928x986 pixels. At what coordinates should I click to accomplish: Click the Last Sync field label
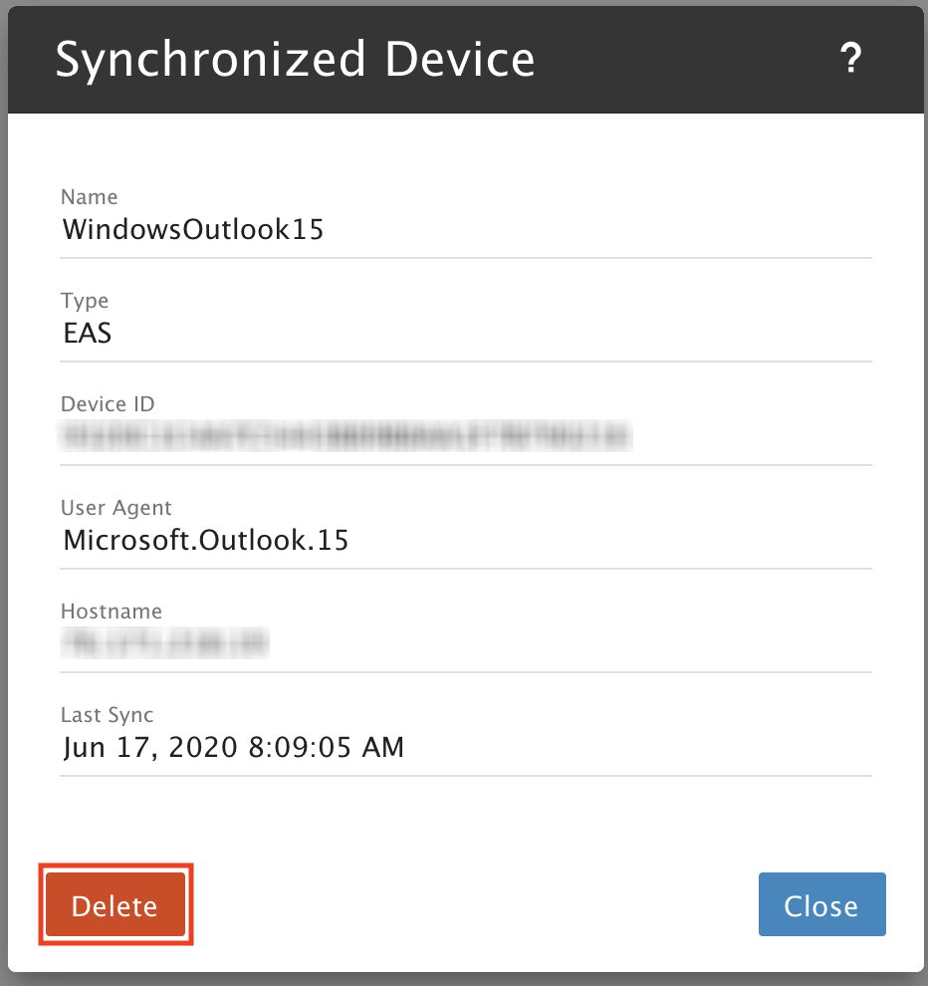click(108, 715)
